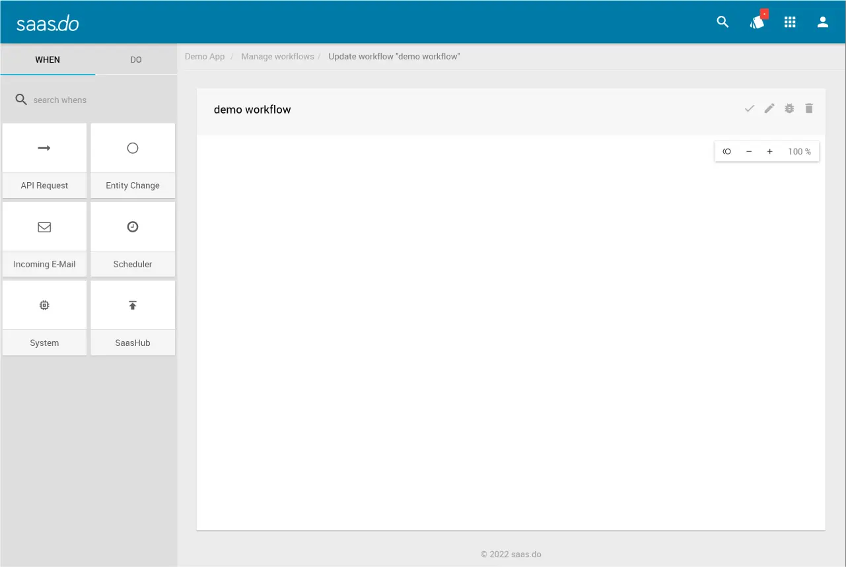Click the SaasHub upload icon
This screenshot has width=846, height=567.
pyautogui.click(x=133, y=306)
